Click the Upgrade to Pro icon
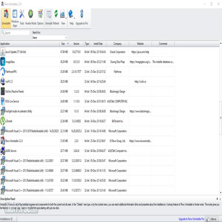Viewport: 222px width, 222px height. pos(82,14)
